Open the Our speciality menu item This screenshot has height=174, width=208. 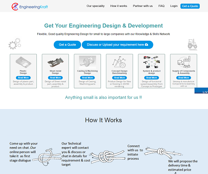(x=95, y=6)
